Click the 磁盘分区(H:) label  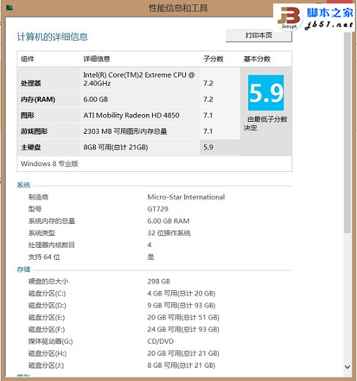click(47, 354)
